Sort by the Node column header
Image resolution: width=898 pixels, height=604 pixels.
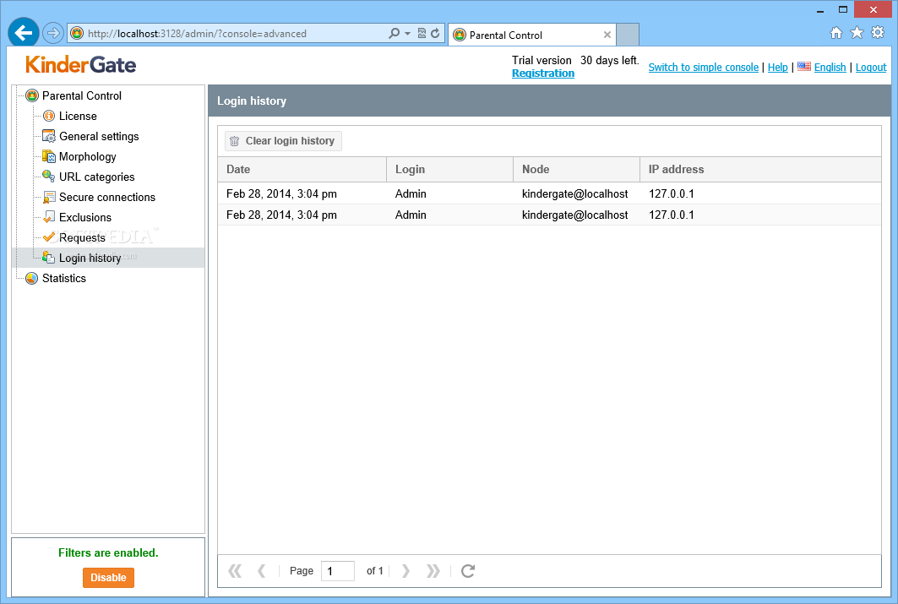click(576, 170)
